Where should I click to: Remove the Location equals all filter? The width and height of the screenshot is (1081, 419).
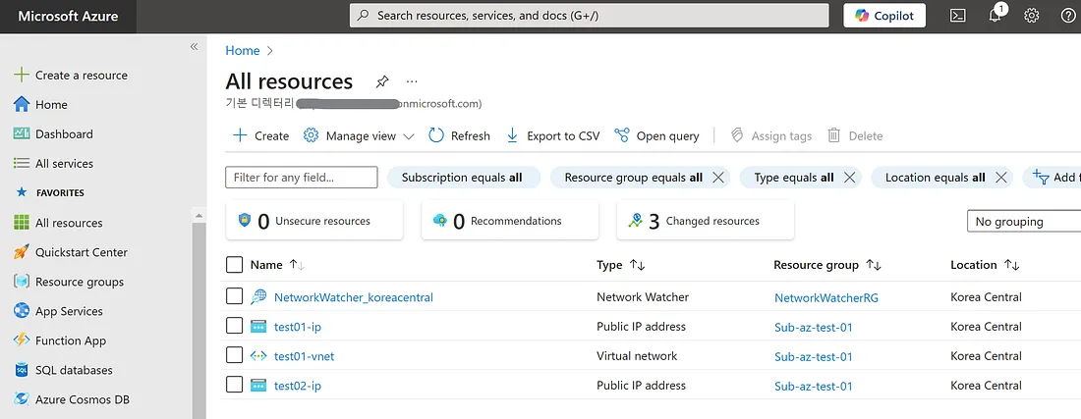click(1001, 178)
